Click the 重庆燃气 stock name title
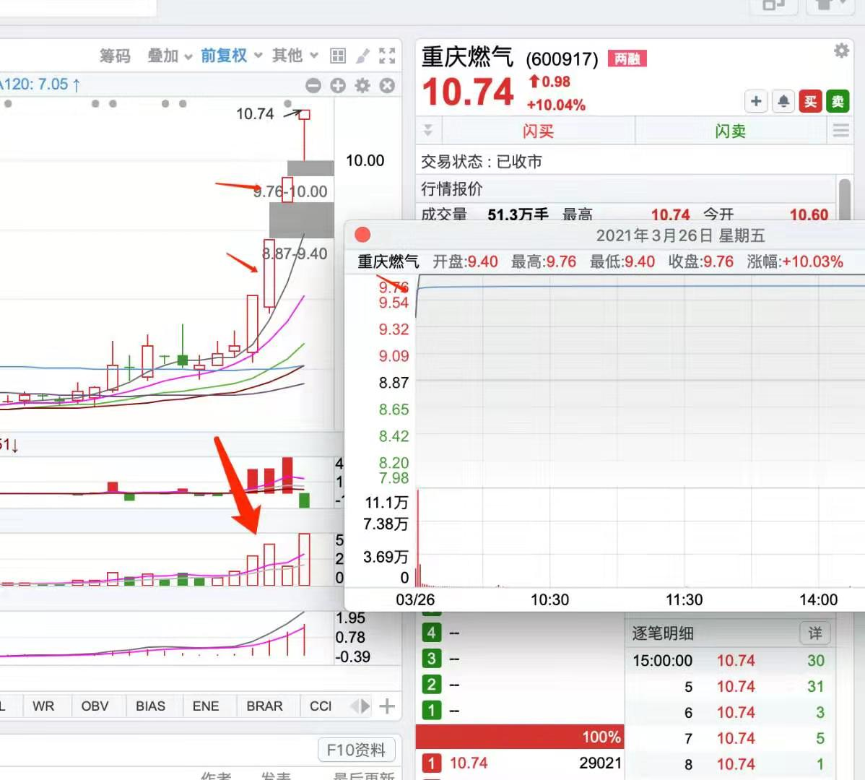Screen dimensions: 865x780 coord(468,57)
